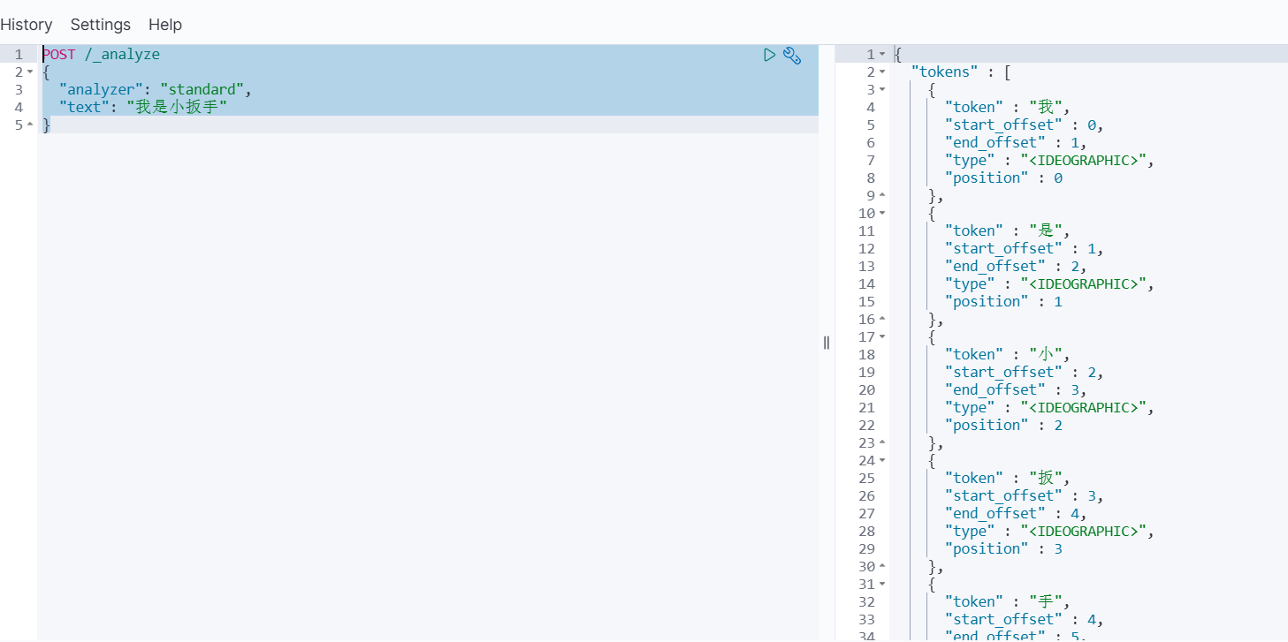The width and height of the screenshot is (1288, 642).
Task: Click the type line at response line 14
Action: (1049, 284)
